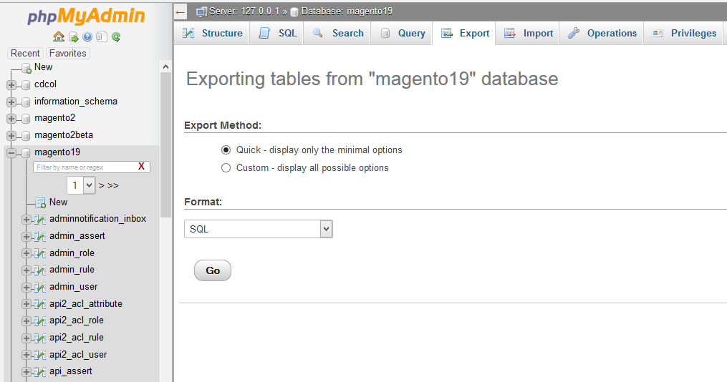Expand the cdcol database node

pos(11,85)
